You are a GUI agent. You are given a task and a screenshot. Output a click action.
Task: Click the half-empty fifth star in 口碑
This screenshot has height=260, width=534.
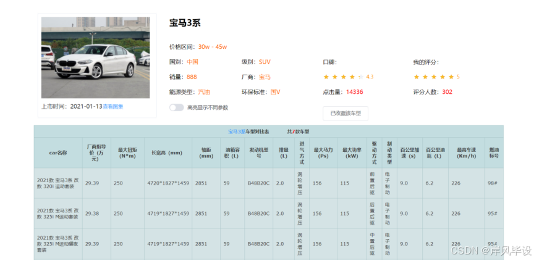[x=361, y=77]
